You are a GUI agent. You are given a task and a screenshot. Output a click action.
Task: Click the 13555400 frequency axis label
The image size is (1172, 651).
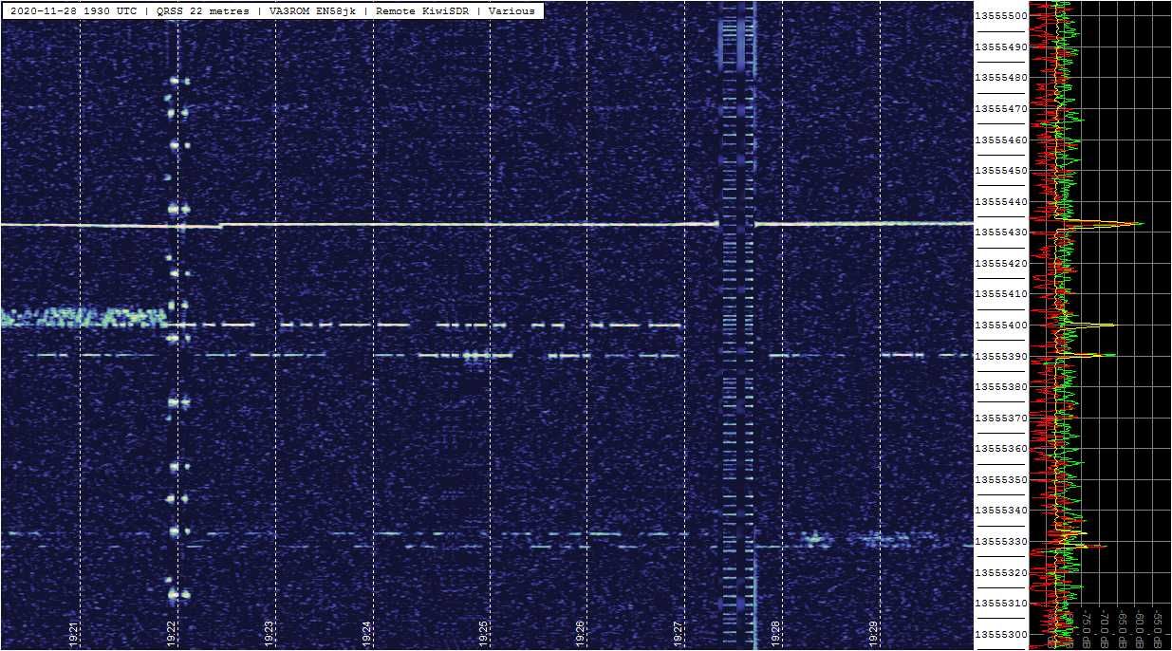[1001, 325]
